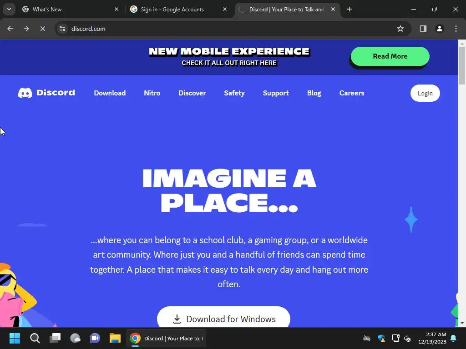Open the Chrome profile icon
466x349 pixels.
pos(440,29)
